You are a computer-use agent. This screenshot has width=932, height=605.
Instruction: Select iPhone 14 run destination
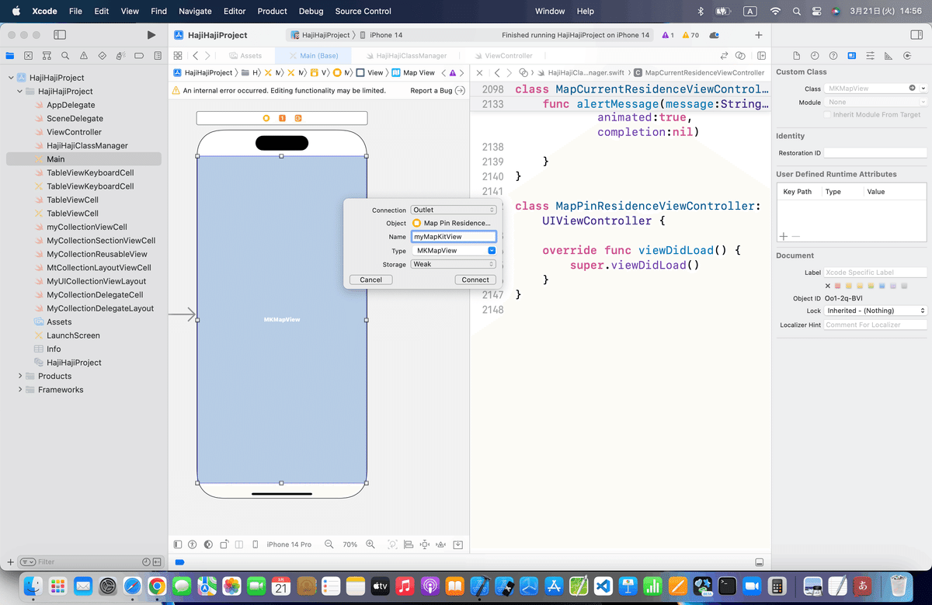click(386, 35)
